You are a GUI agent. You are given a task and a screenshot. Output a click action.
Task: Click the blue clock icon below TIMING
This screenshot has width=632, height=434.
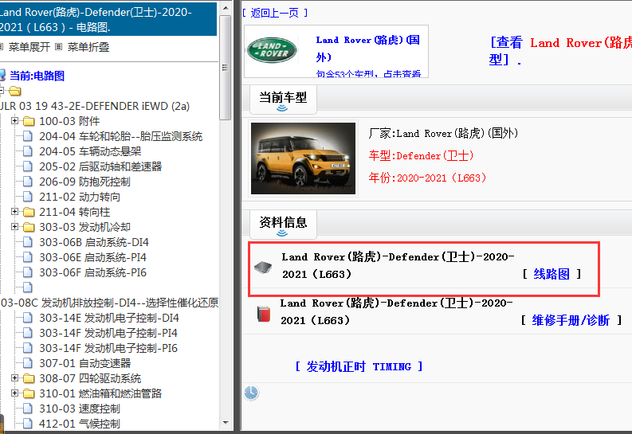251,393
